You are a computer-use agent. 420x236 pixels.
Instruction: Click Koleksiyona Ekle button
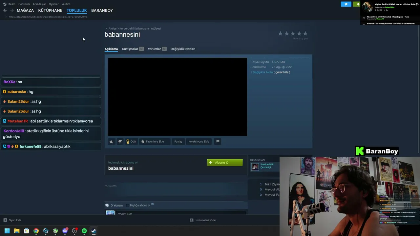pos(199,142)
